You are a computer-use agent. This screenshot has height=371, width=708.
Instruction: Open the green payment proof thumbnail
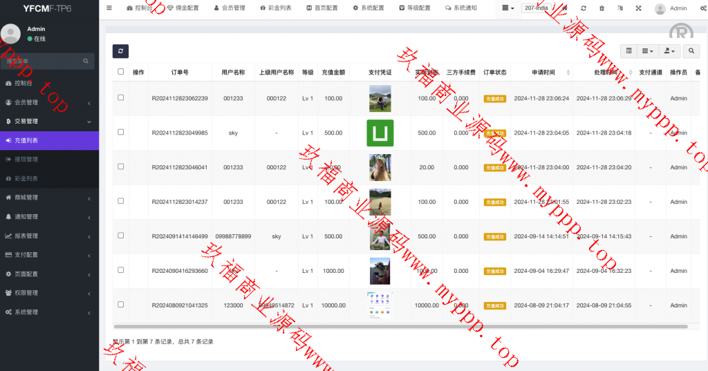point(380,133)
